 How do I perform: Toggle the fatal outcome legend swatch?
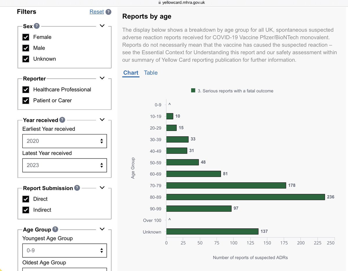[x=193, y=91]
